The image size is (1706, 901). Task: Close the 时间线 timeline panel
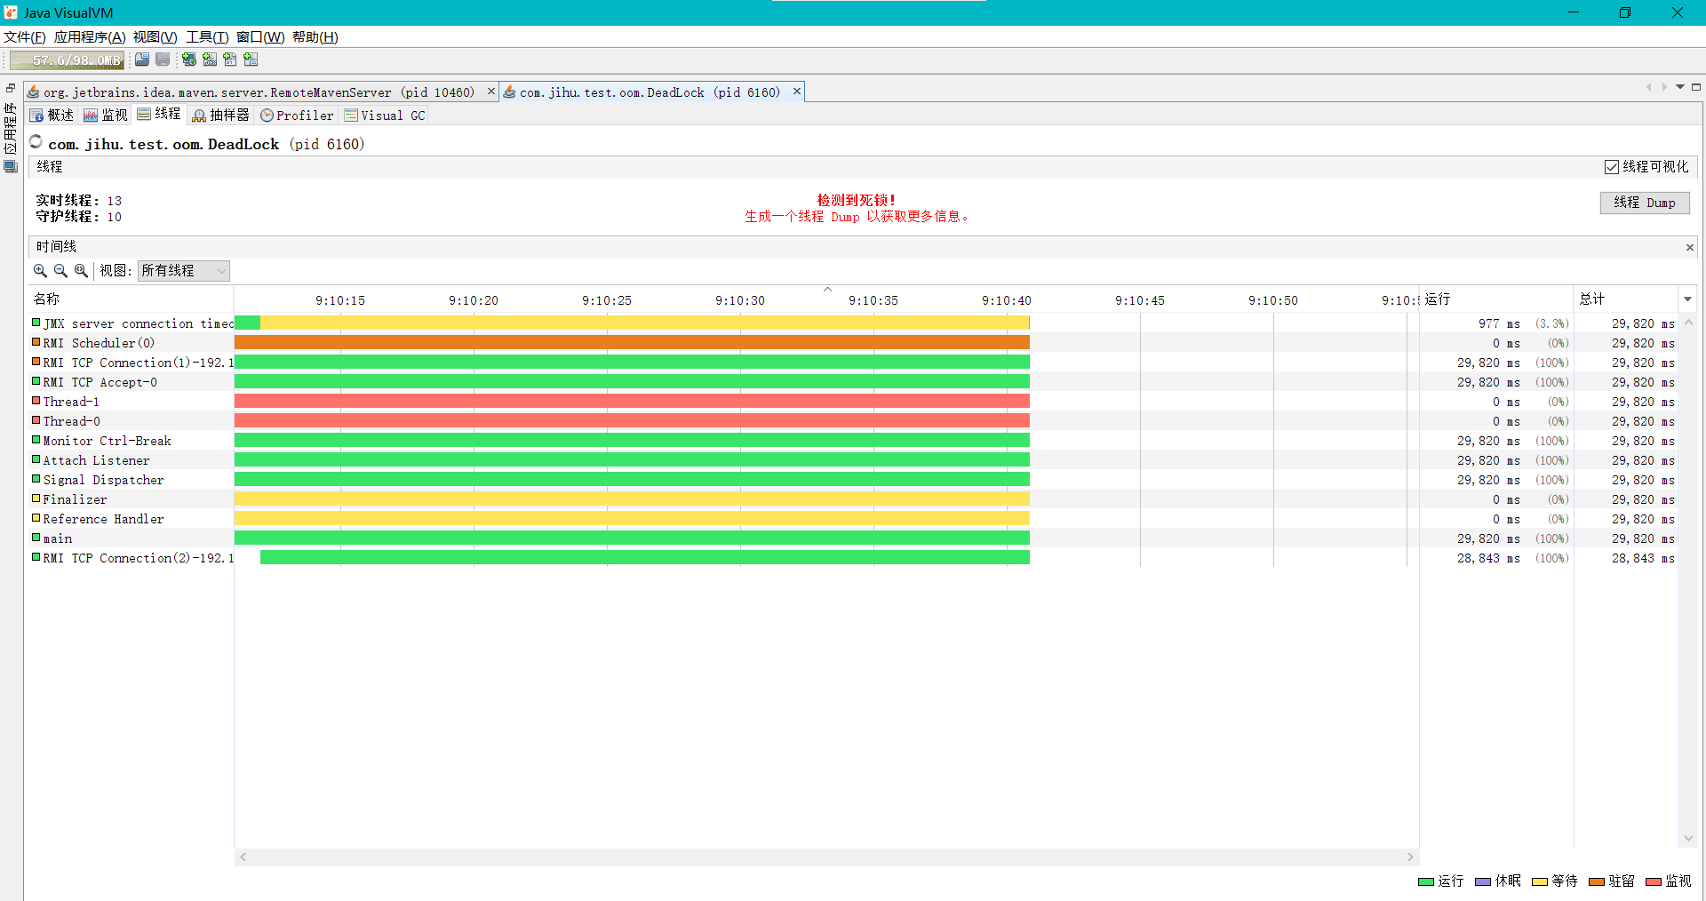pos(1690,247)
